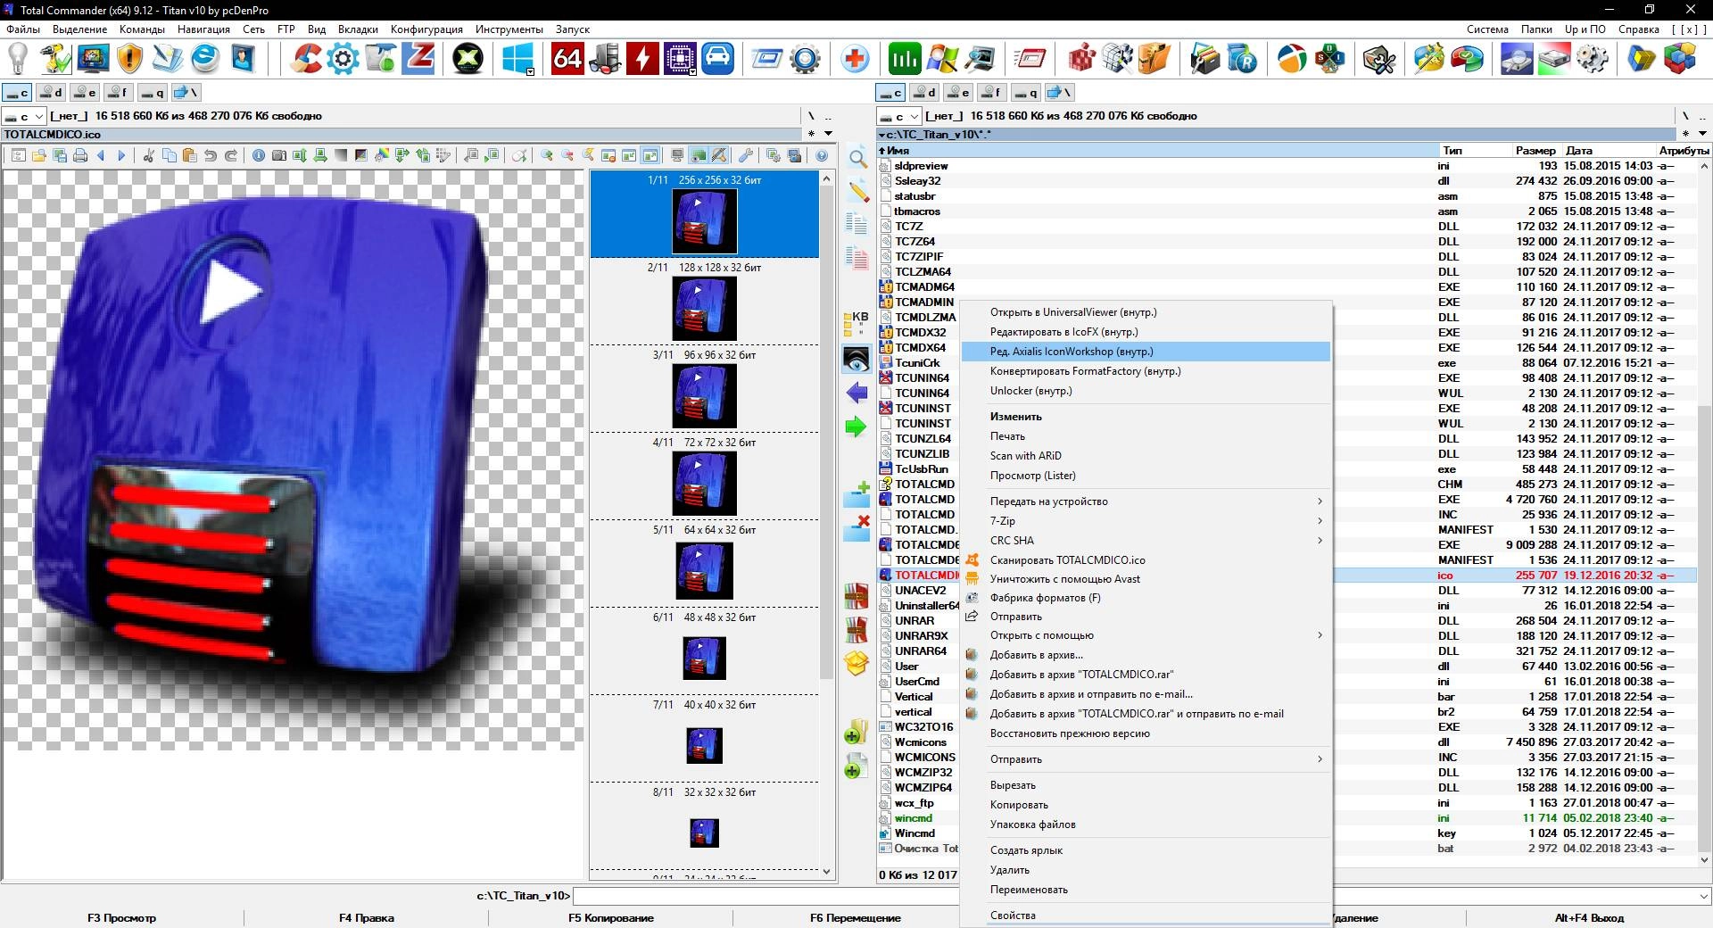Click the print icon in viewer toolbar

click(x=80, y=155)
